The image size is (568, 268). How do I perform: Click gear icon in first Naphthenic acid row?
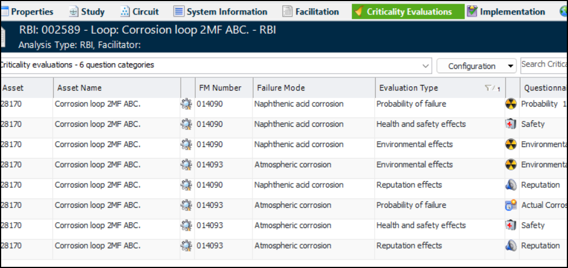click(186, 104)
